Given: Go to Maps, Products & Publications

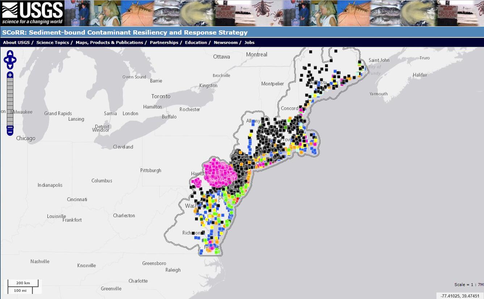Looking at the screenshot, I should (109, 42).
